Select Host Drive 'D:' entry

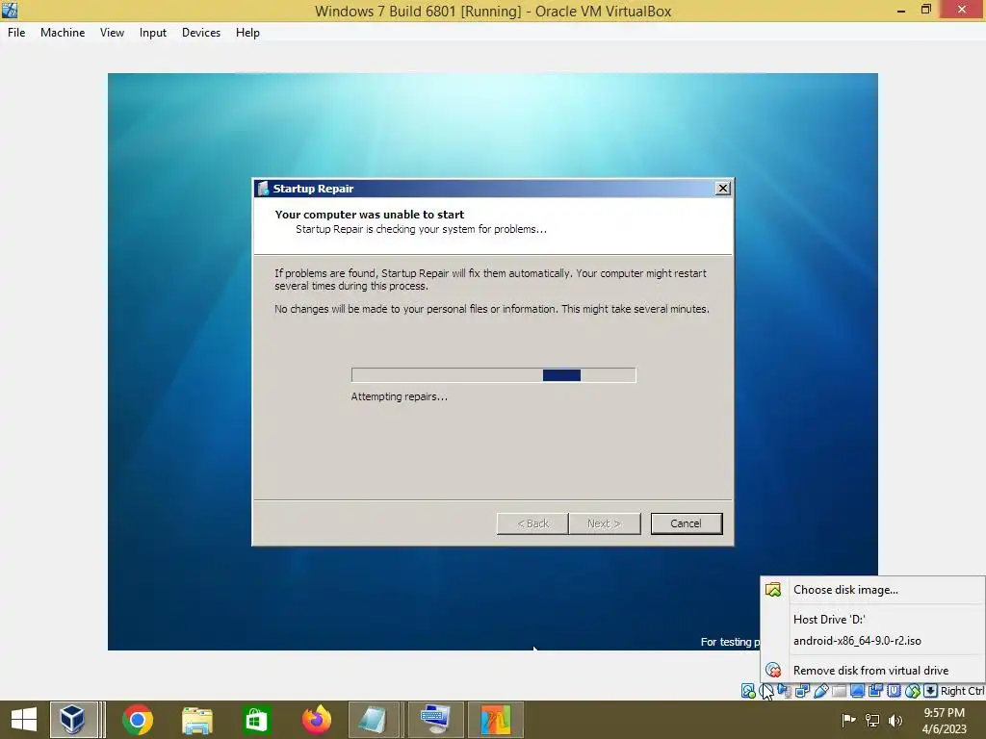coord(872,619)
